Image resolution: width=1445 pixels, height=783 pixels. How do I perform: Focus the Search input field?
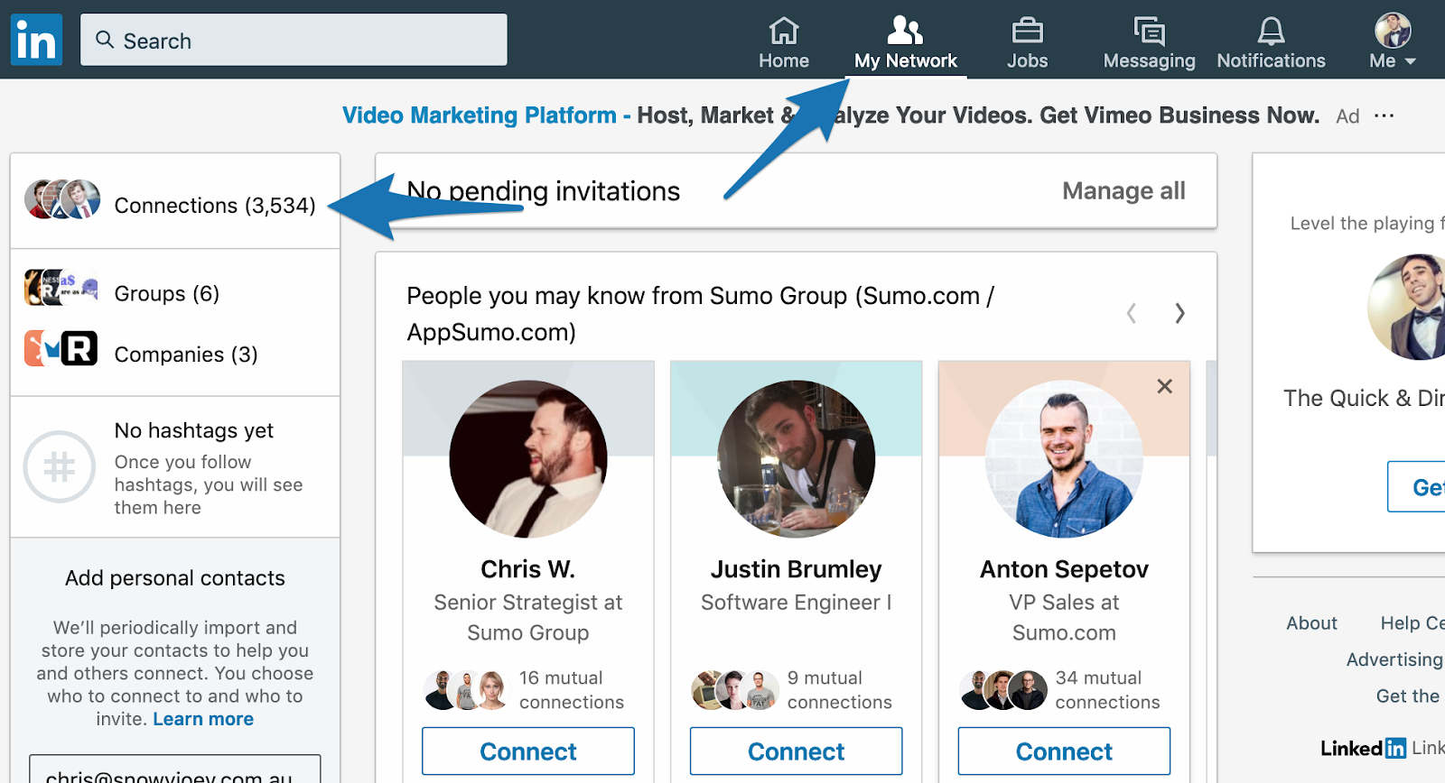[294, 40]
